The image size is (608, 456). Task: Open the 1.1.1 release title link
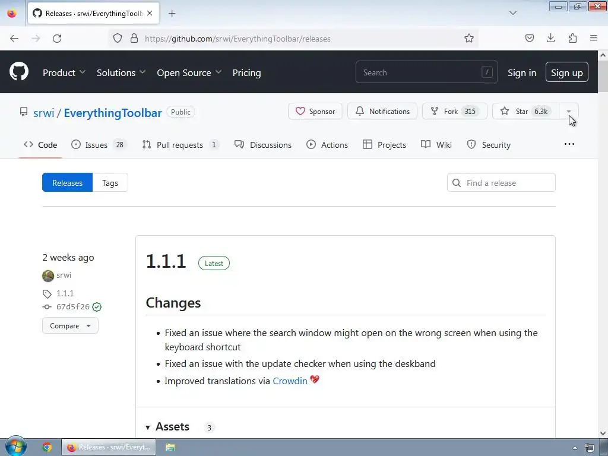tap(166, 261)
